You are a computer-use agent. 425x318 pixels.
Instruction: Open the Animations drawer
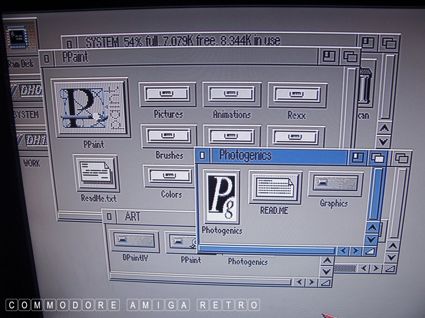(232, 95)
